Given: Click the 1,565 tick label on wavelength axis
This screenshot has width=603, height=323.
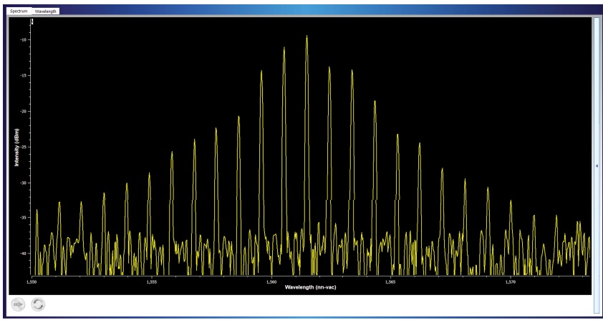Looking at the screenshot, I should [x=391, y=281].
